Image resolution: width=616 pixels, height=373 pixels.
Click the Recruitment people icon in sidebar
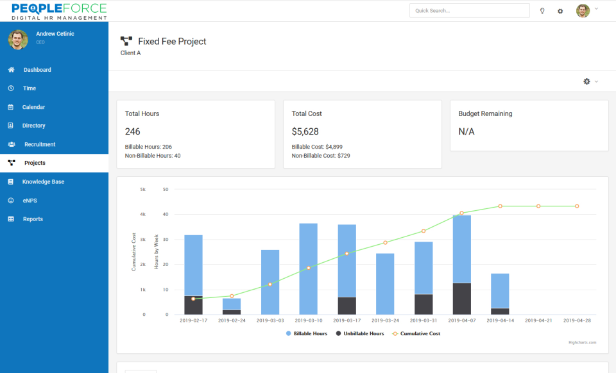coord(12,144)
